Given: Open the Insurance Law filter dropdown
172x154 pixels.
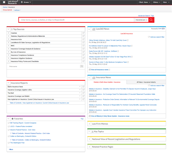Looking at the screenshot, I should 141,20.
